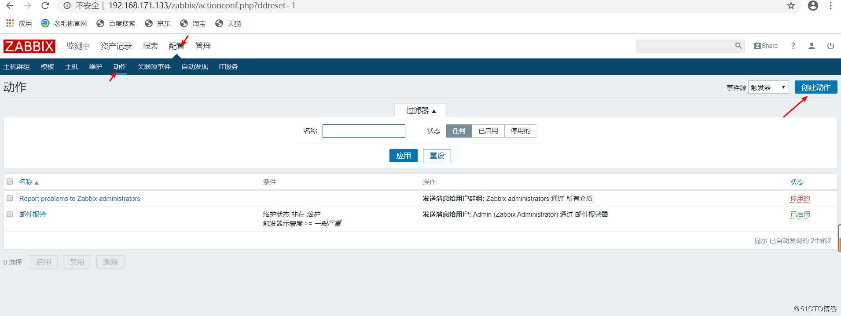Open the browser three-dot menu
841x316 pixels.
[x=830, y=6]
